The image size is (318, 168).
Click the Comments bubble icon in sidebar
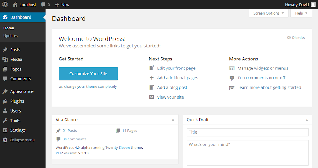[5, 79]
